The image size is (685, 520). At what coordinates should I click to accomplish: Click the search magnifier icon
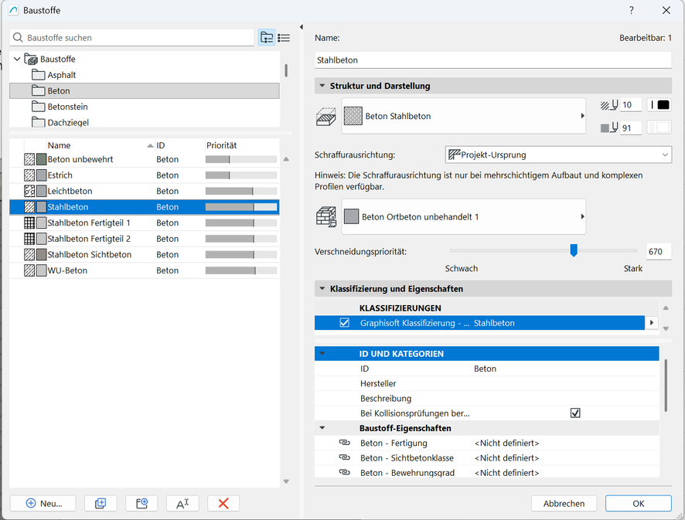18,38
